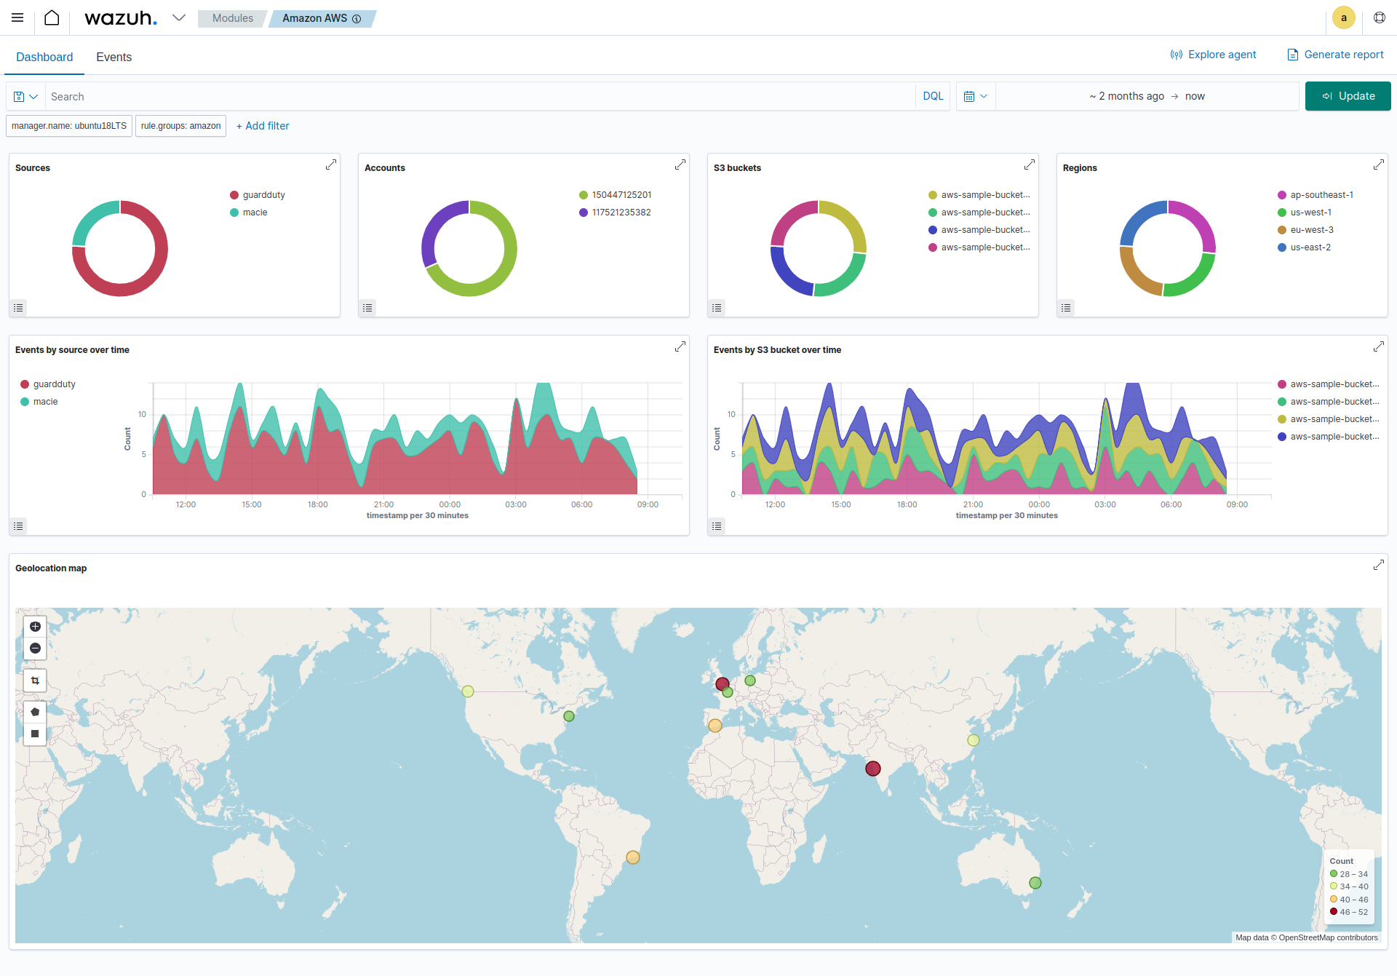
Task: Maximize the Accounts panel
Action: click(680, 165)
